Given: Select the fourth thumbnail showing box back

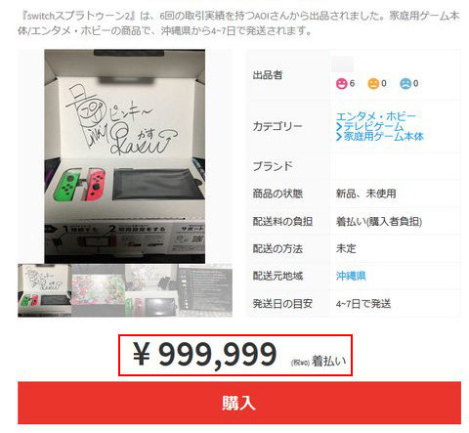Looking at the screenshot, I should [x=205, y=290].
